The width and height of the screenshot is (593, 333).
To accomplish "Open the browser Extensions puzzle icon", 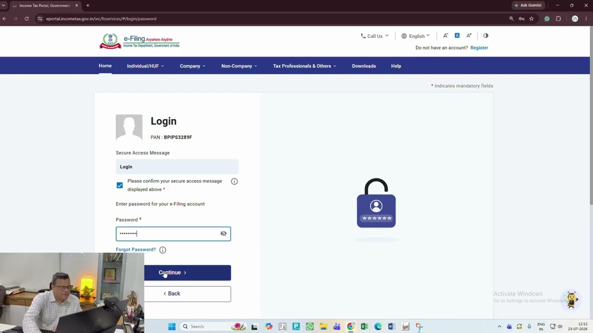I will coord(558,18).
